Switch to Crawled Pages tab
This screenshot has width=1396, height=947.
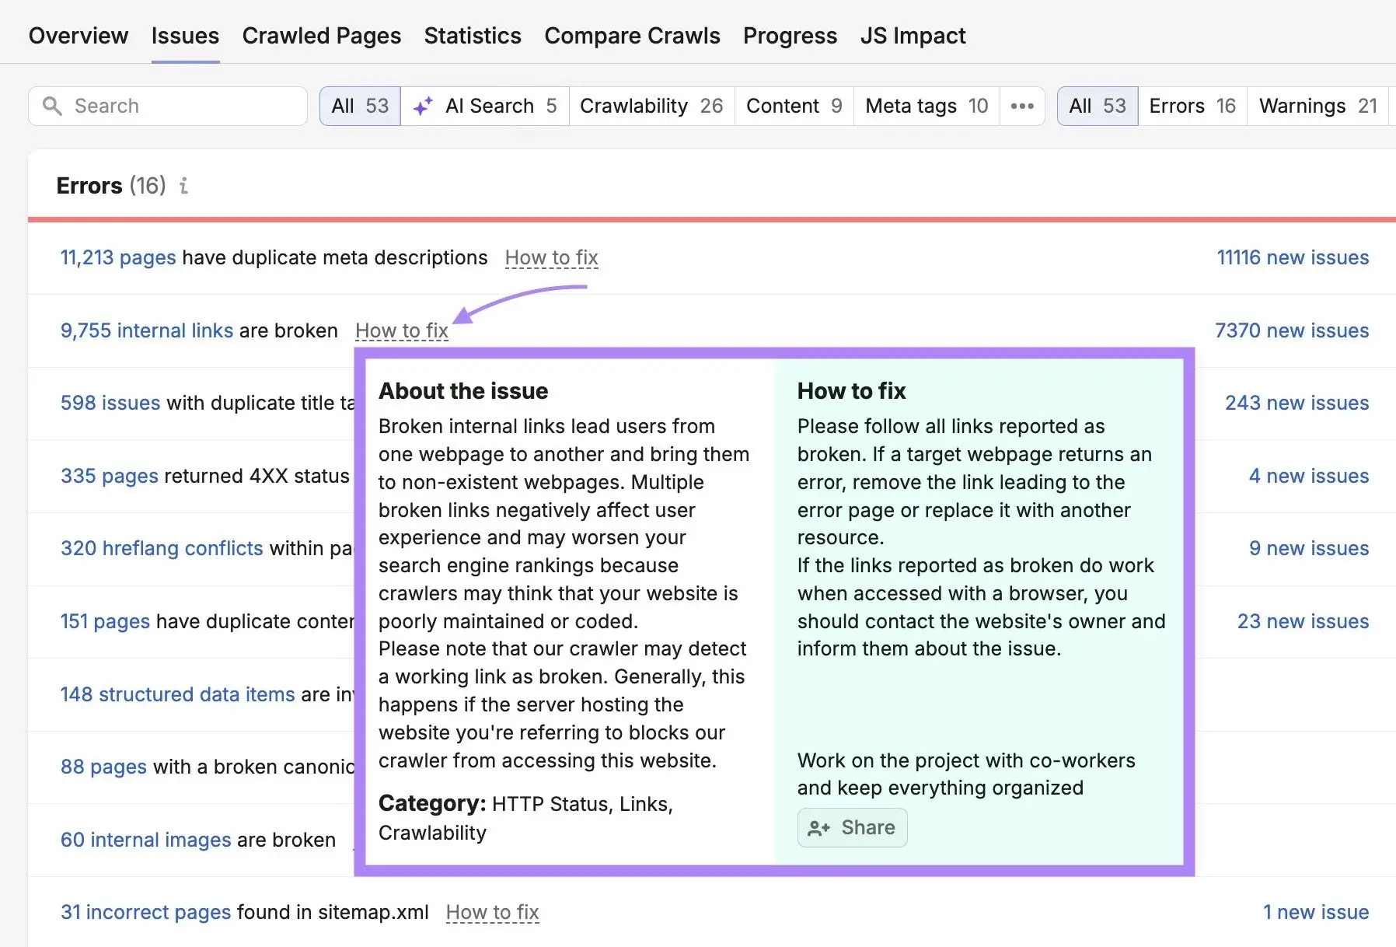point(322,36)
